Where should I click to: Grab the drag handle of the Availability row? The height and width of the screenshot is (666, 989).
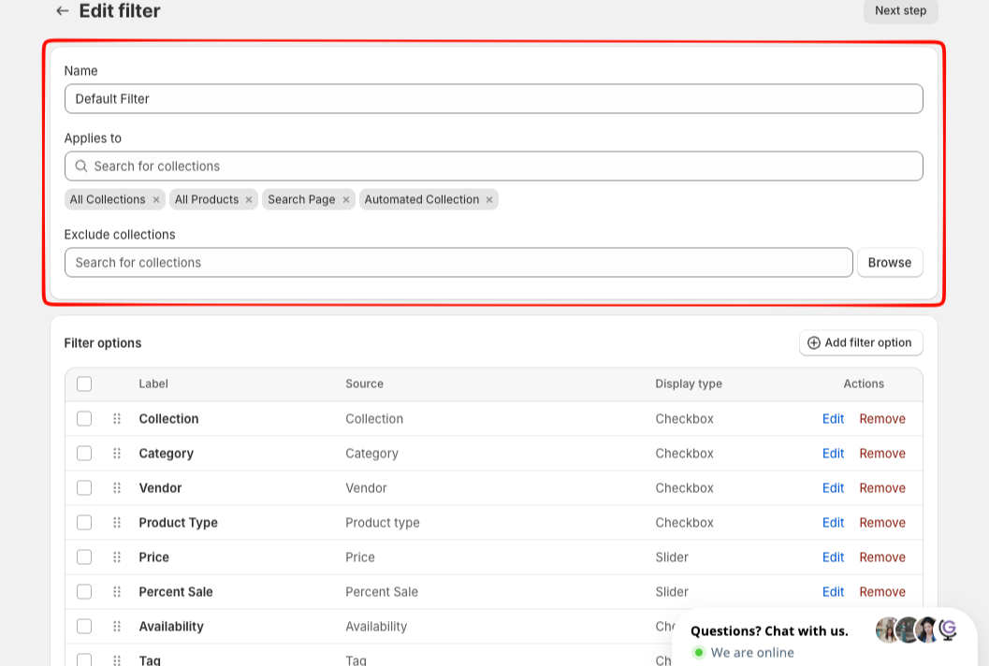coord(117,627)
